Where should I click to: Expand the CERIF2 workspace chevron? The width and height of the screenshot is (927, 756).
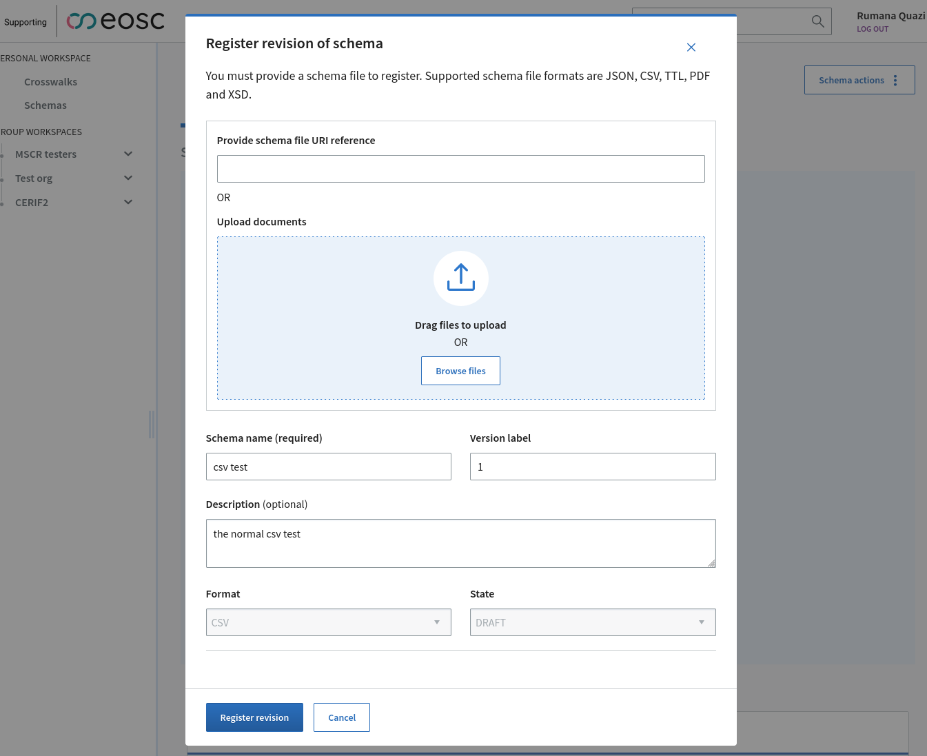point(128,202)
